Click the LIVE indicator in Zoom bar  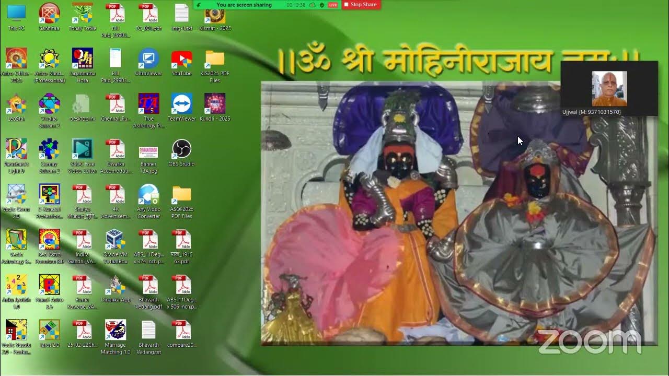332,5
